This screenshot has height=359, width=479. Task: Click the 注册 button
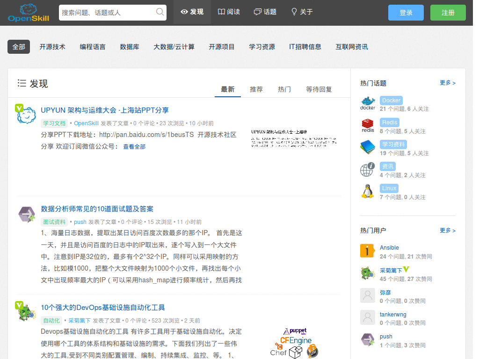tap(448, 13)
